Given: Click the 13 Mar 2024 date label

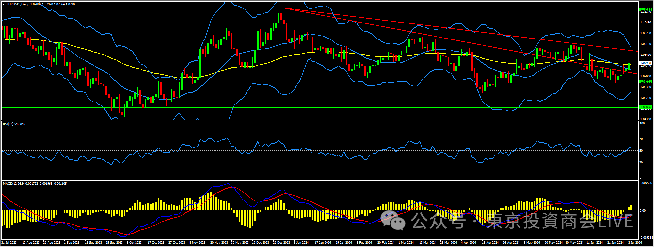Looking at the screenshot, I should (x=428, y=243).
